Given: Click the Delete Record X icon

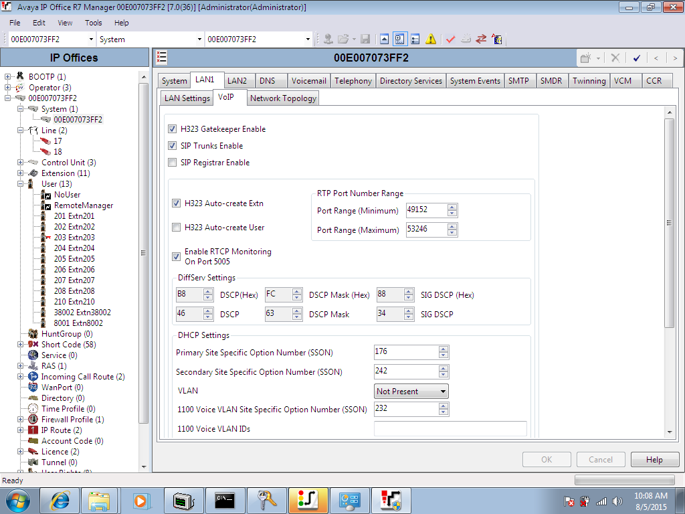Looking at the screenshot, I should pyautogui.click(x=615, y=58).
